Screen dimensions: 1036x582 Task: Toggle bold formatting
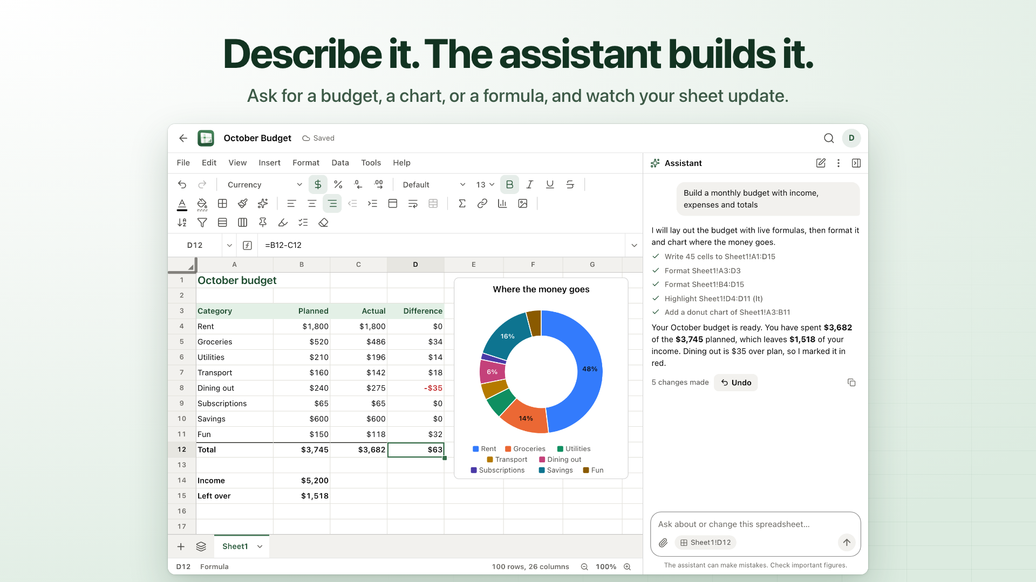[x=509, y=184]
